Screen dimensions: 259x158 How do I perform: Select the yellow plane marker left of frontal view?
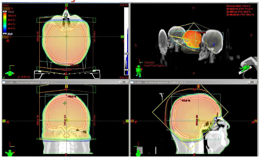pos(4,121)
